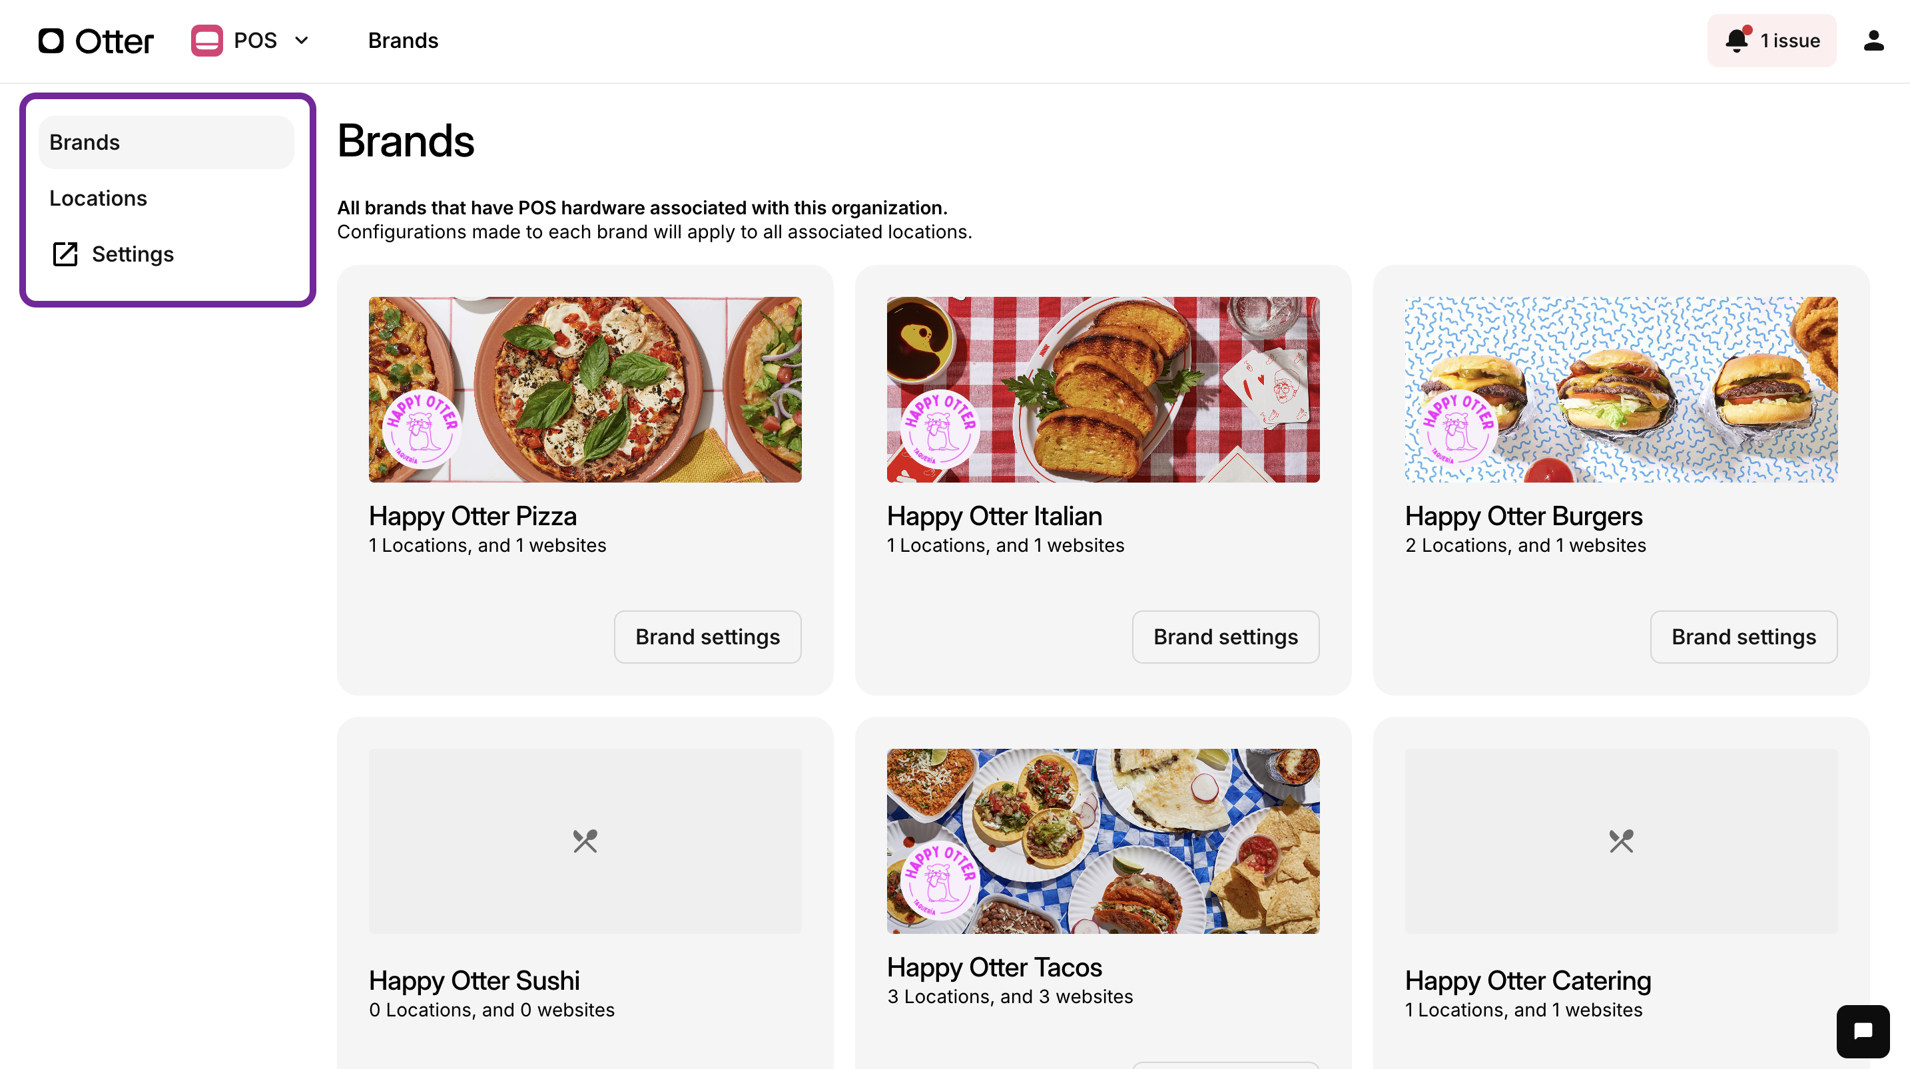1910x1069 pixels.
Task: Click the Happy Otter Pizza title
Action: click(x=473, y=516)
